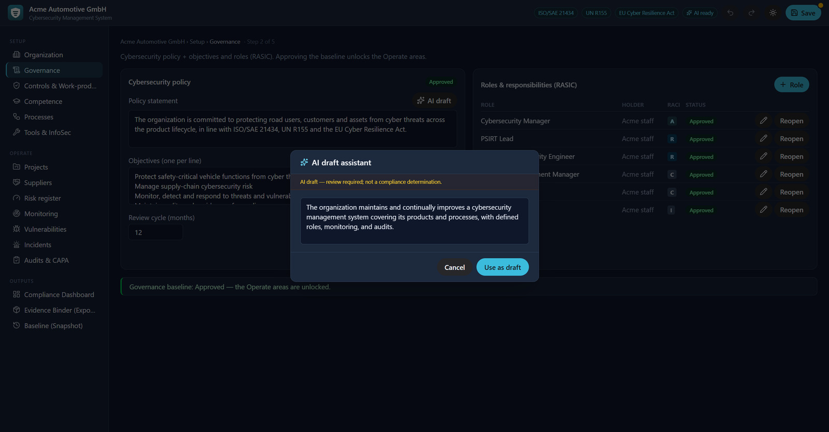Click the Audits & CAPA clipboard icon
829x432 pixels.
(x=17, y=260)
